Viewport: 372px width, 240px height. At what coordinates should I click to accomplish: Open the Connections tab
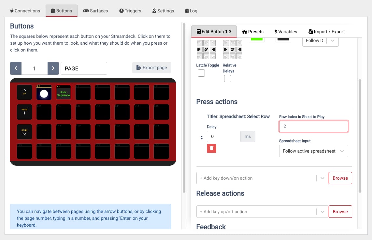[x=25, y=11]
